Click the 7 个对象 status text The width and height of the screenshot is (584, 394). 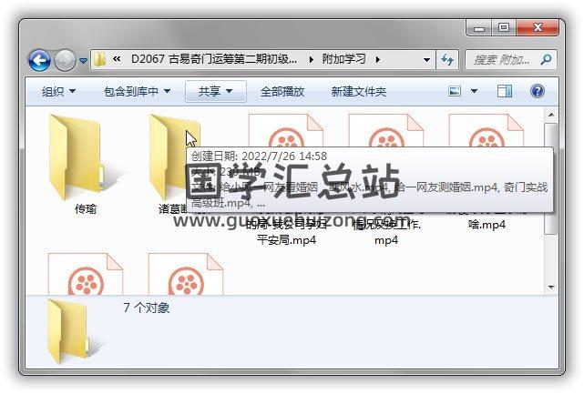(146, 308)
